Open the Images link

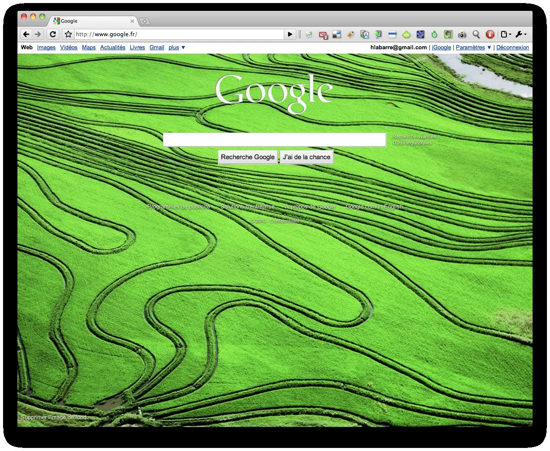(x=46, y=47)
